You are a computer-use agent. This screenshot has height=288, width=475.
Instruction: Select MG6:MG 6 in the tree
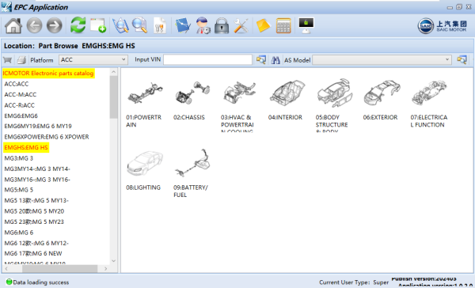(x=19, y=233)
